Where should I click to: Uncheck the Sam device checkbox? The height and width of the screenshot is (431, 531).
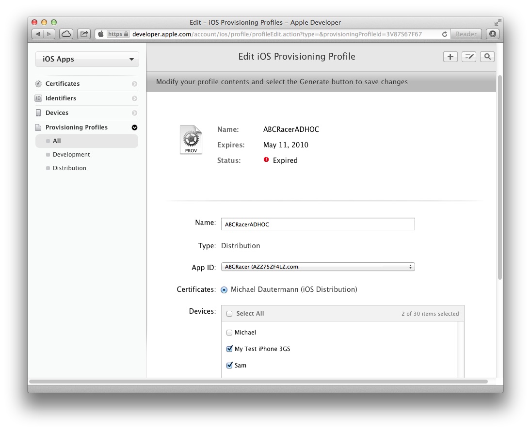[x=229, y=366]
